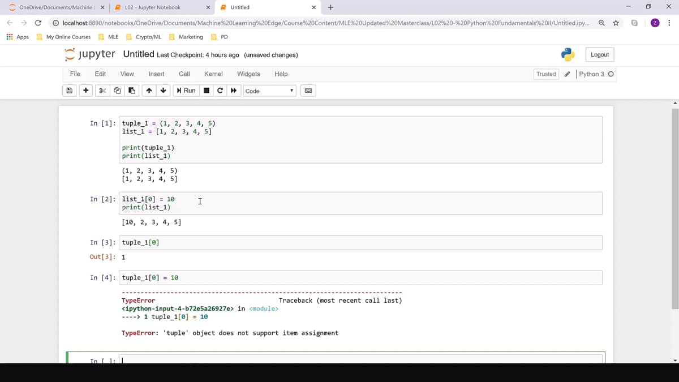Screen dimensions: 679x382
Task: Open the Help menu
Action: pos(281,74)
